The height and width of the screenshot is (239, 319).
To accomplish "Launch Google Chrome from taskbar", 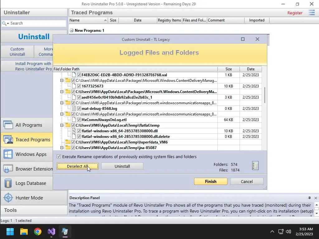I will tap(38, 232).
